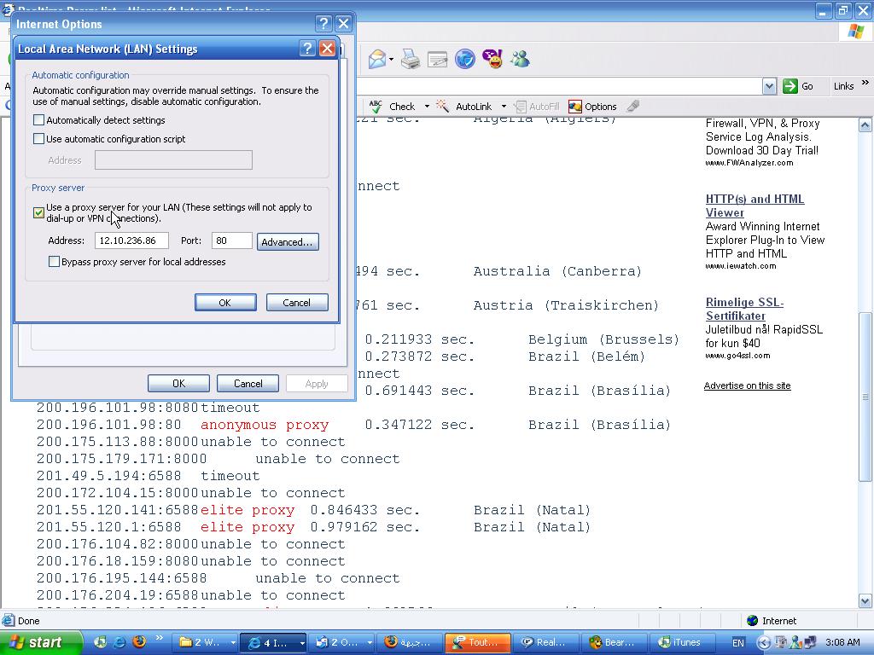Check Use automatic configuration script
The image size is (874, 655).
coord(39,139)
